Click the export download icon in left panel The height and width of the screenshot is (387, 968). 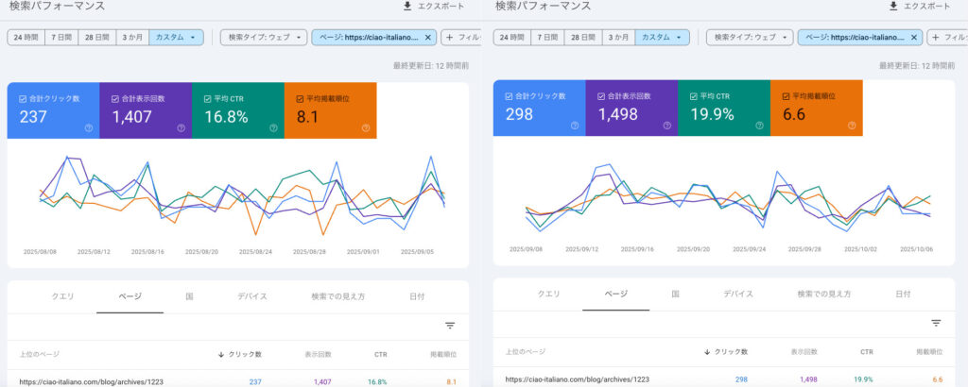[x=407, y=6]
